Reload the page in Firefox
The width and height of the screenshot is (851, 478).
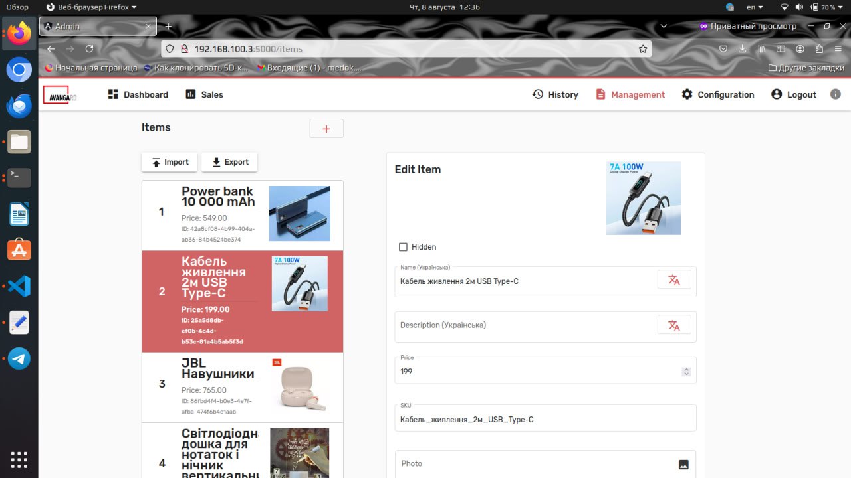click(x=89, y=49)
